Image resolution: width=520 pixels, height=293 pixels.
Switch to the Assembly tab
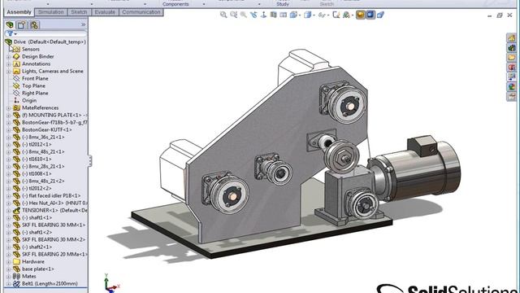click(19, 12)
